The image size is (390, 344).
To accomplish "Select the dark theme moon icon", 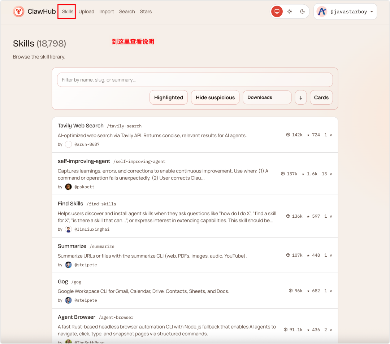I will point(302,12).
